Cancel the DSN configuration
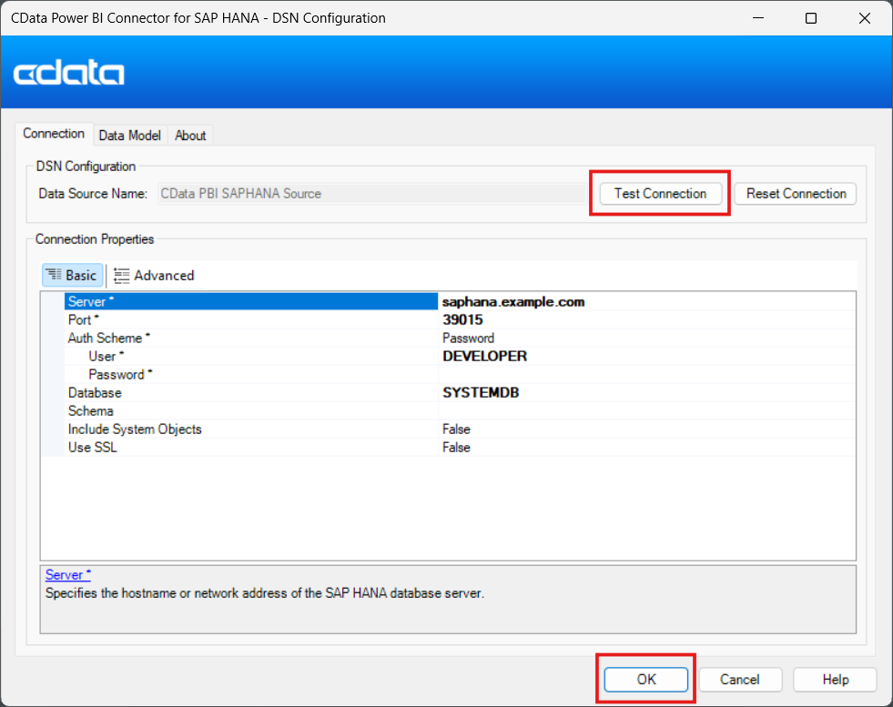 click(740, 679)
